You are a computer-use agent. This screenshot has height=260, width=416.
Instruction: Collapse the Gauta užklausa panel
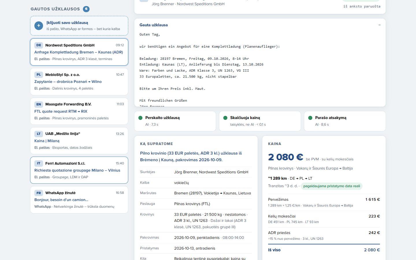tap(379, 25)
